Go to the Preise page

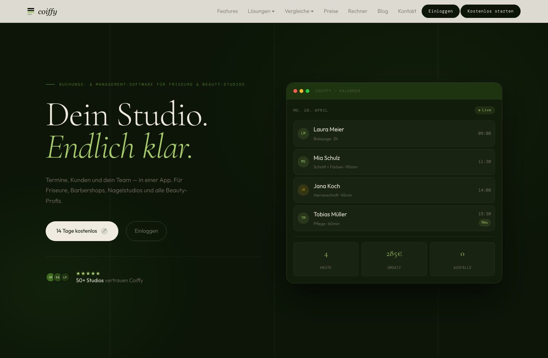point(331,11)
